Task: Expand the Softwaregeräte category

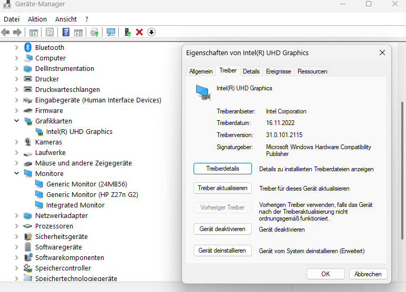Action: pyautogui.click(x=17, y=247)
